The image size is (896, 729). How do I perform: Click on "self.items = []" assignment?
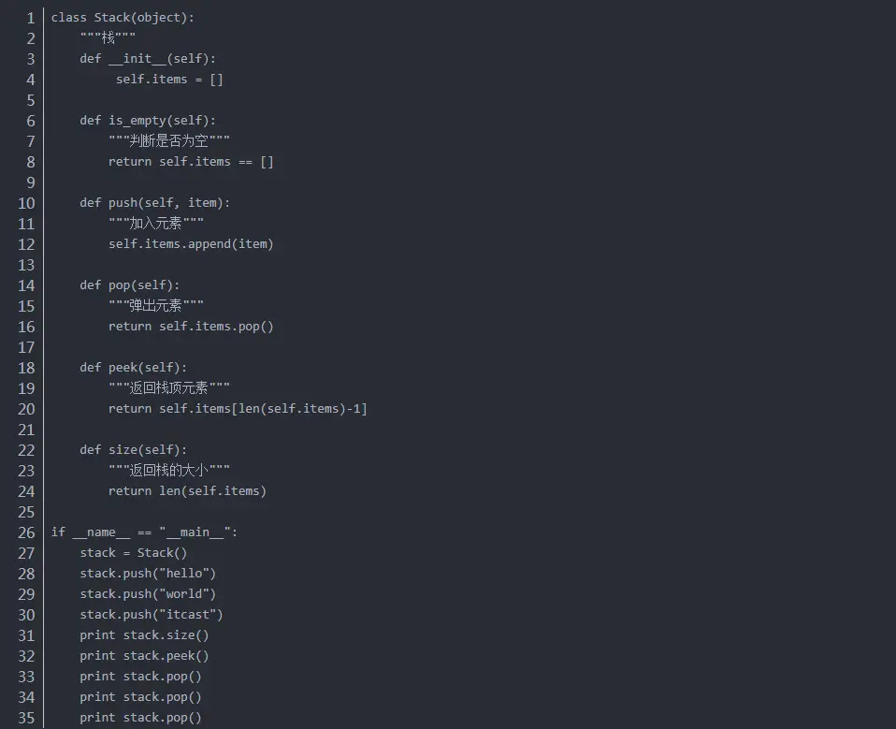click(169, 80)
